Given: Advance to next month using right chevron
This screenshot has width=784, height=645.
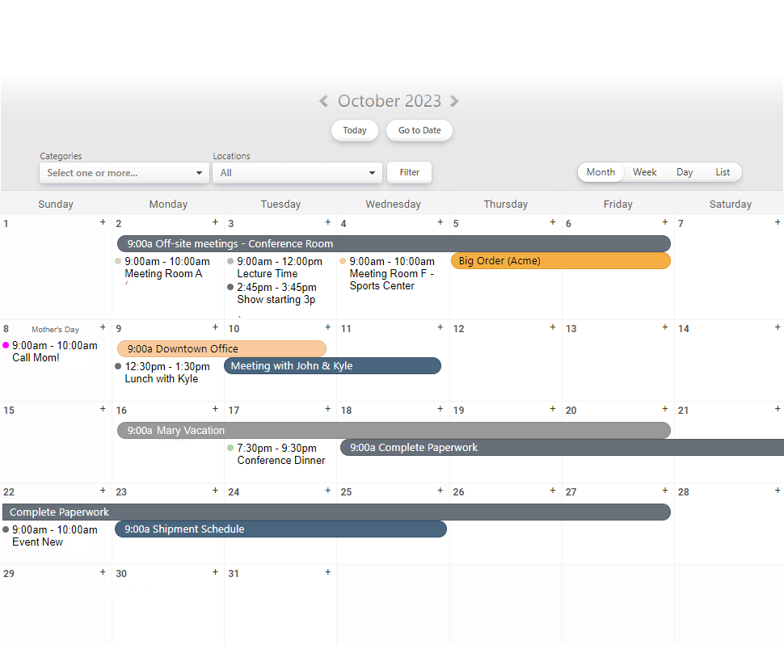Looking at the screenshot, I should pos(454,101).
